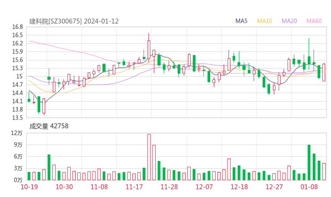Viewport: 331px width, 197px height.
Task: Click the 11-28 date label
Action: (169, 187)
